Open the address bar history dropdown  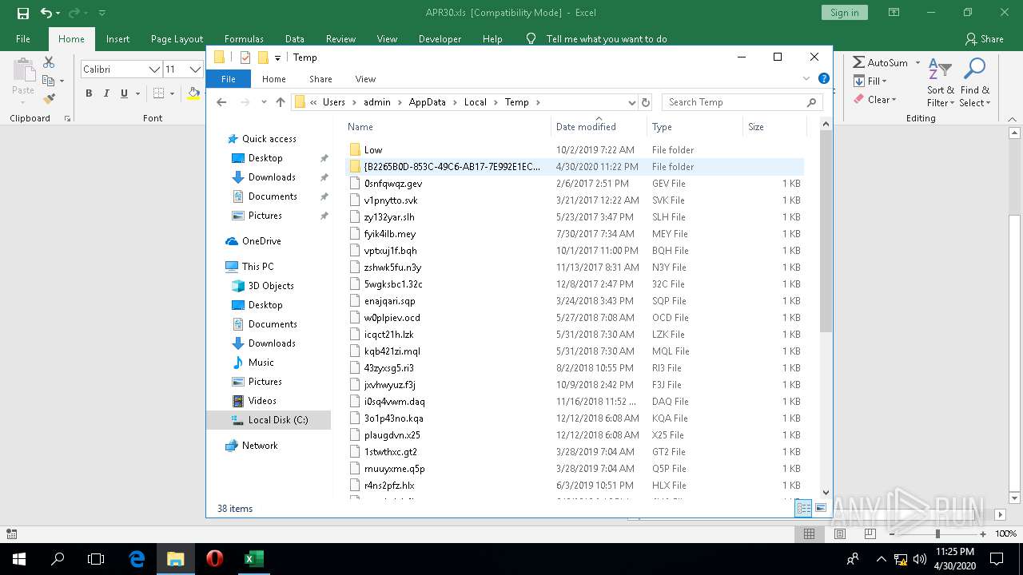[631, 102]
